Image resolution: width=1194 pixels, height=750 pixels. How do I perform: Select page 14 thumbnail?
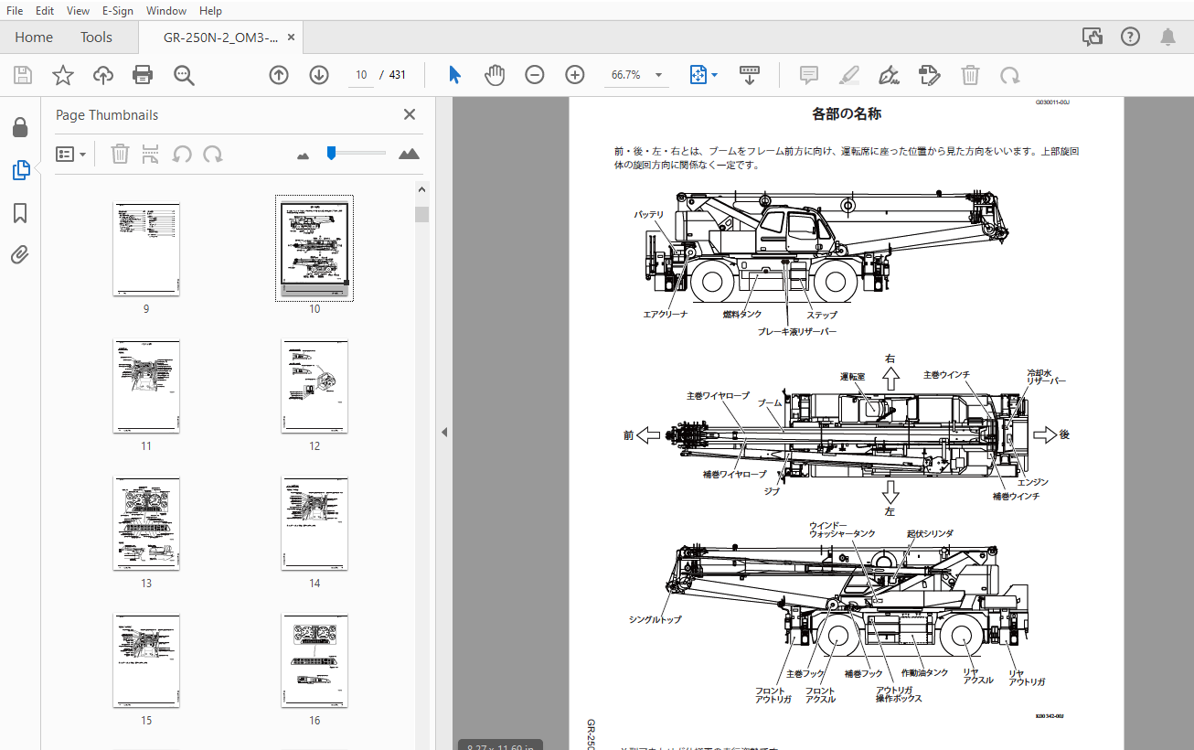tap(314, 523)
